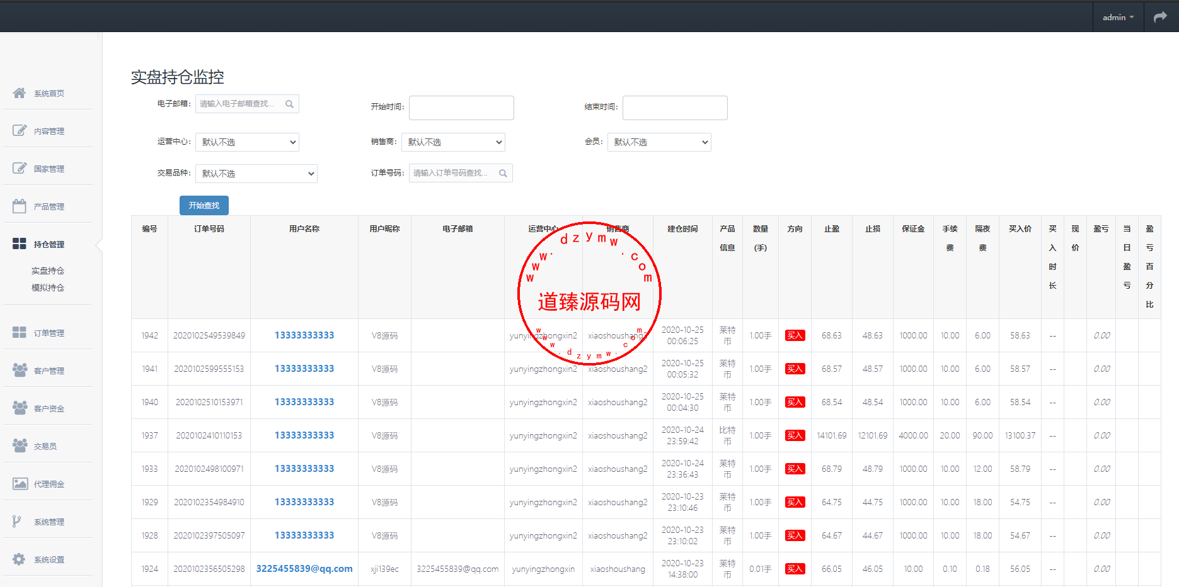This screenshot has width=1179, height=587.
Task: Click the 订单管理 grid icon
Action: [x=20, y=332]
